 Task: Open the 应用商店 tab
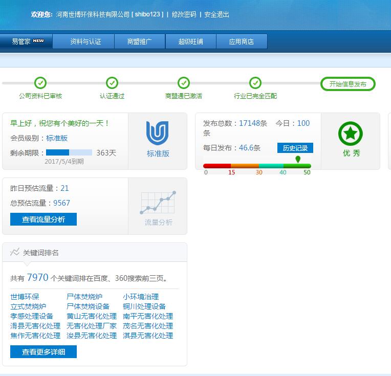pos(242,41)
